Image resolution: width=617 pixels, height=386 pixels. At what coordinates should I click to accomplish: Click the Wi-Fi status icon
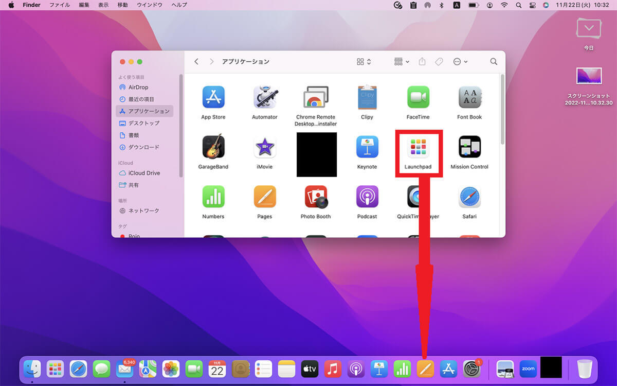point(504,5)
